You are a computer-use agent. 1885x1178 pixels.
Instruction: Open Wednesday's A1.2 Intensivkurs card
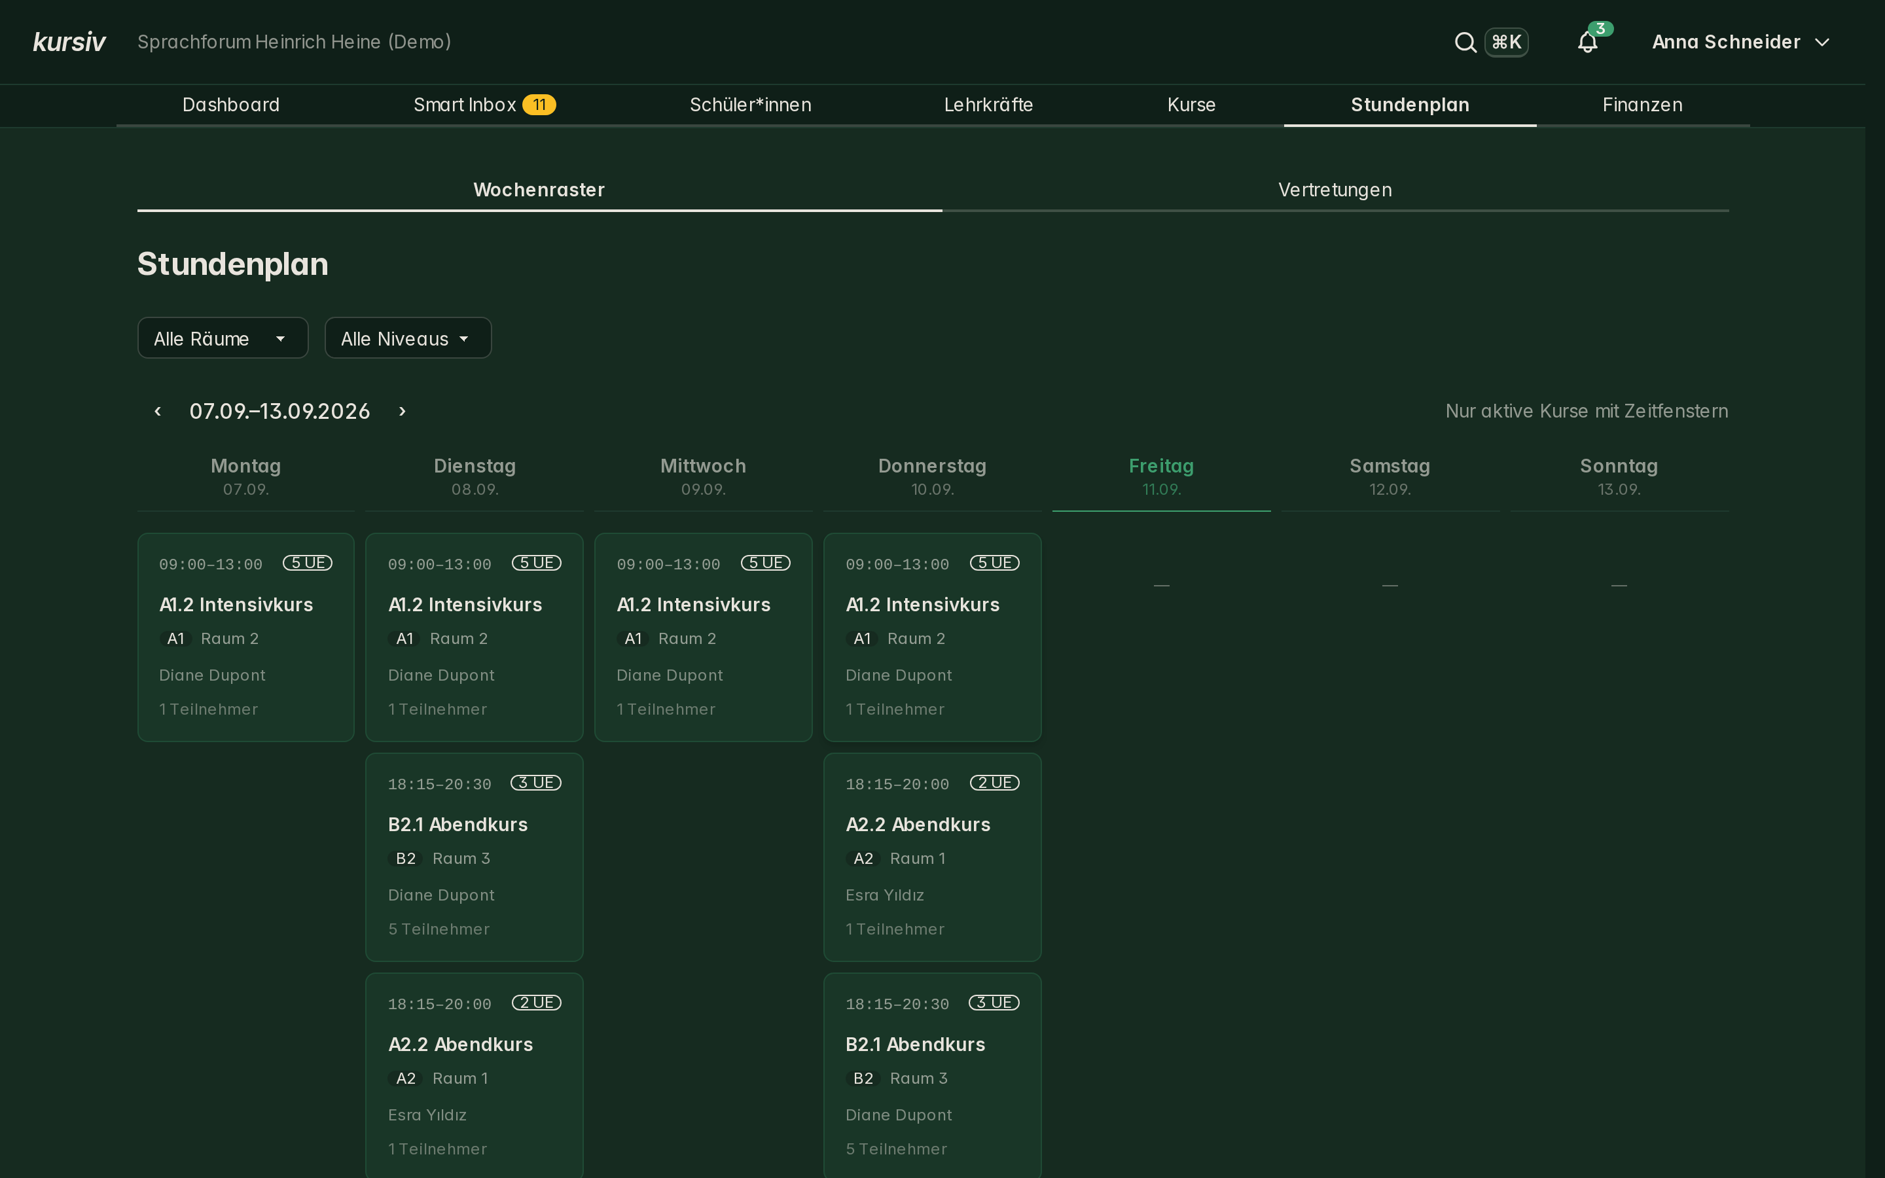[704, 637]
